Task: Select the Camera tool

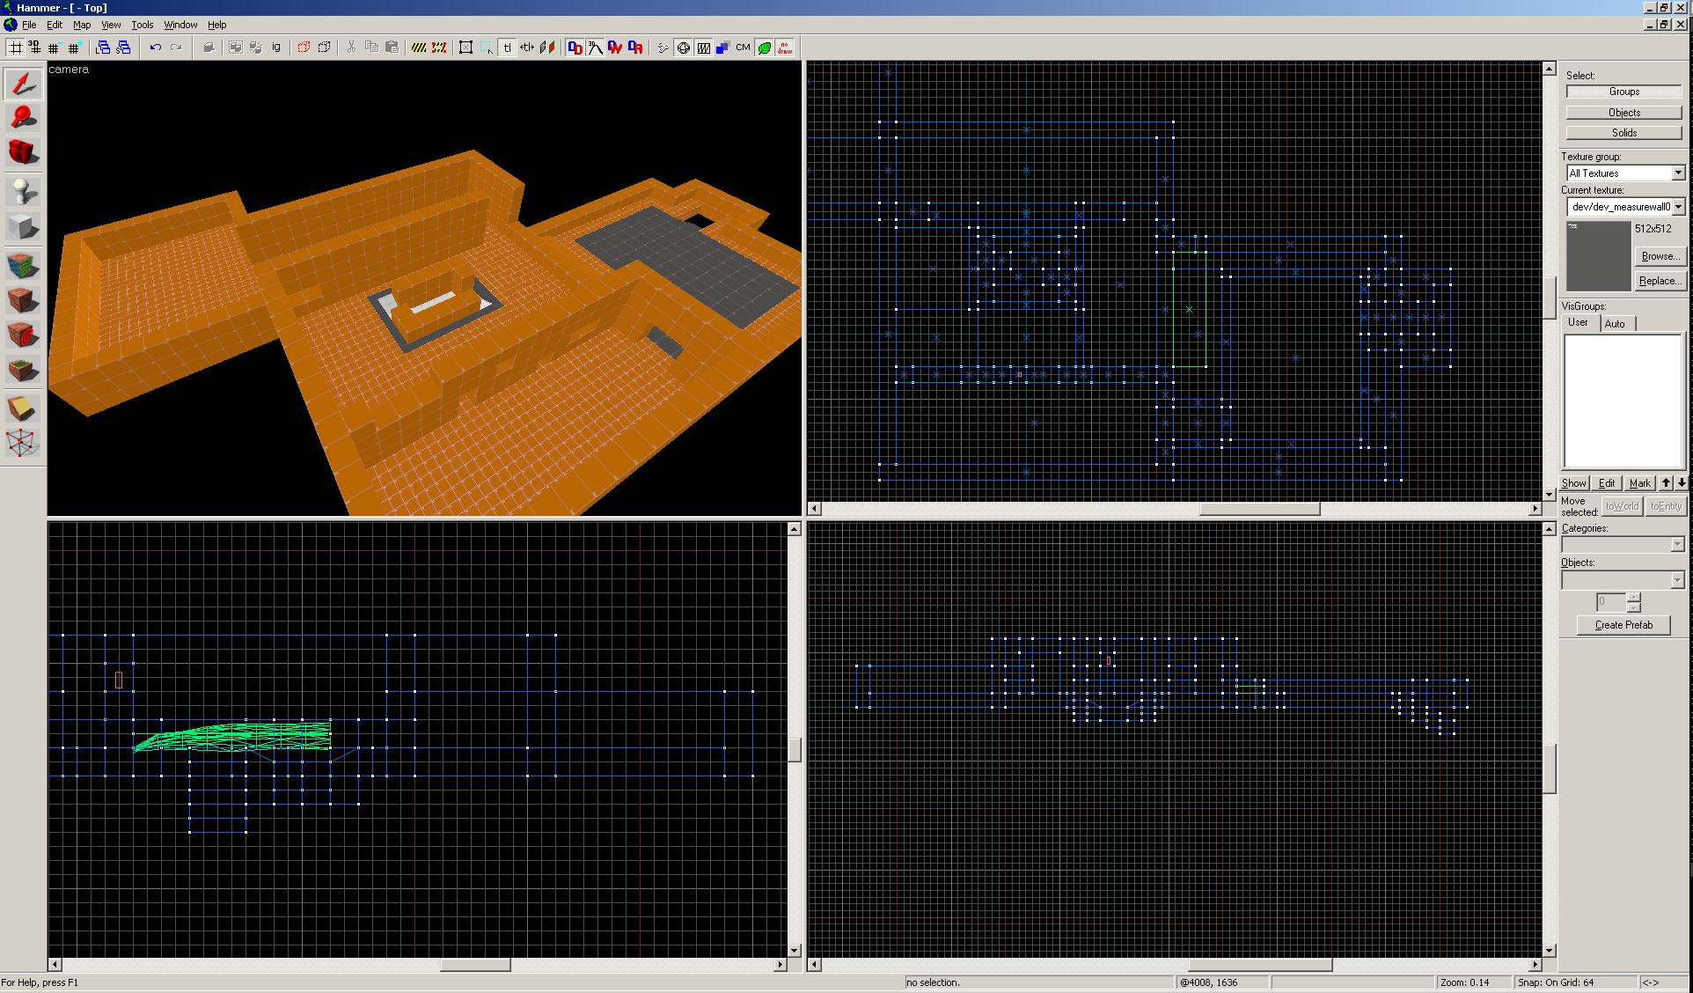Action: [x=24, y=152]
